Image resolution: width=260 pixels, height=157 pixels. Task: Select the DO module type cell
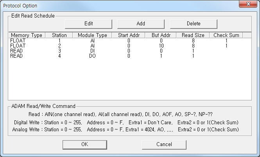point(92,56)
